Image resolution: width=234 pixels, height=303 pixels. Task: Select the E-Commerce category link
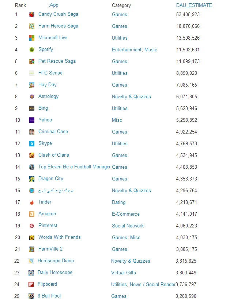pos(125,214)
